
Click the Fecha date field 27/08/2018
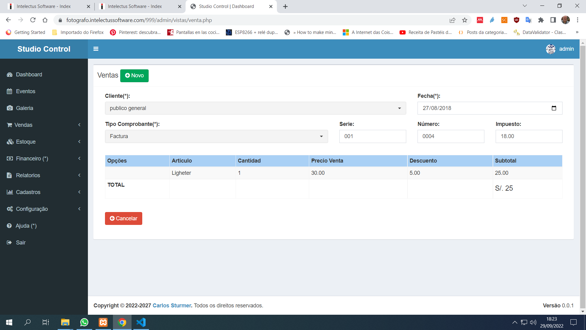490,108
